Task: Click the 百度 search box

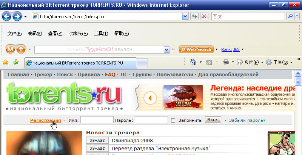Action: (248, 17)
